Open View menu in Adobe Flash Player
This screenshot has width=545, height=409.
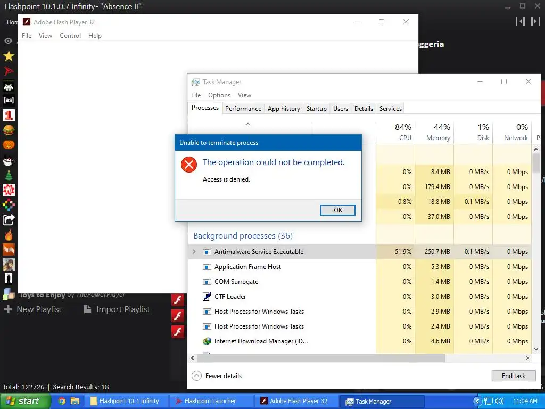45,36
